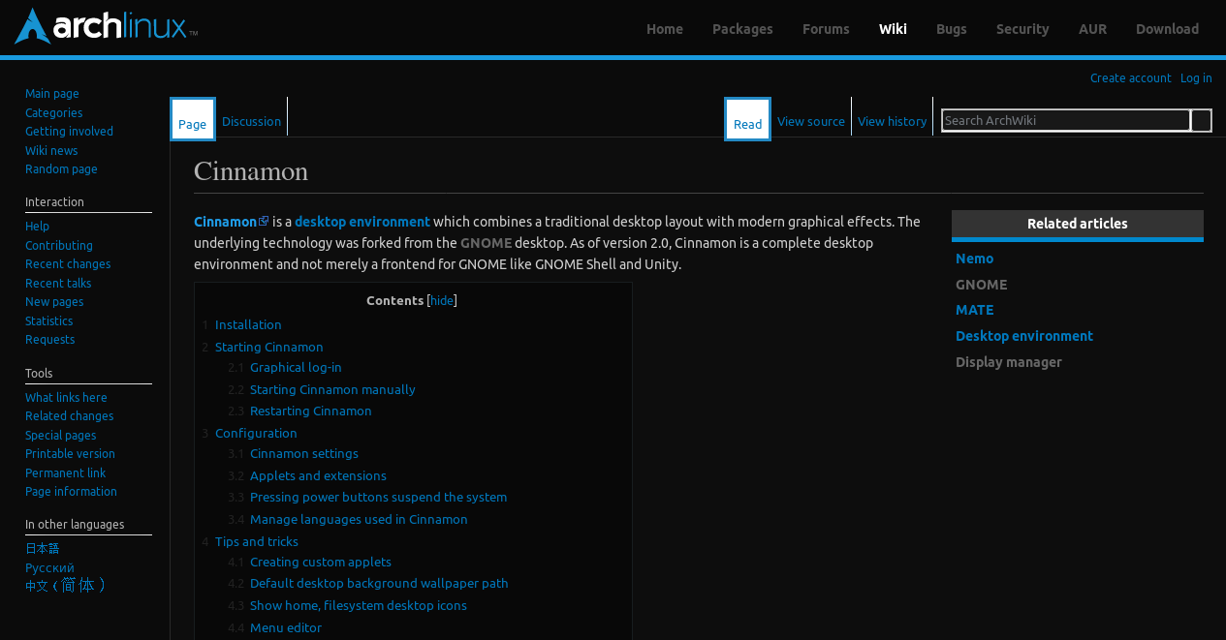Click What links here

point(66,398)
